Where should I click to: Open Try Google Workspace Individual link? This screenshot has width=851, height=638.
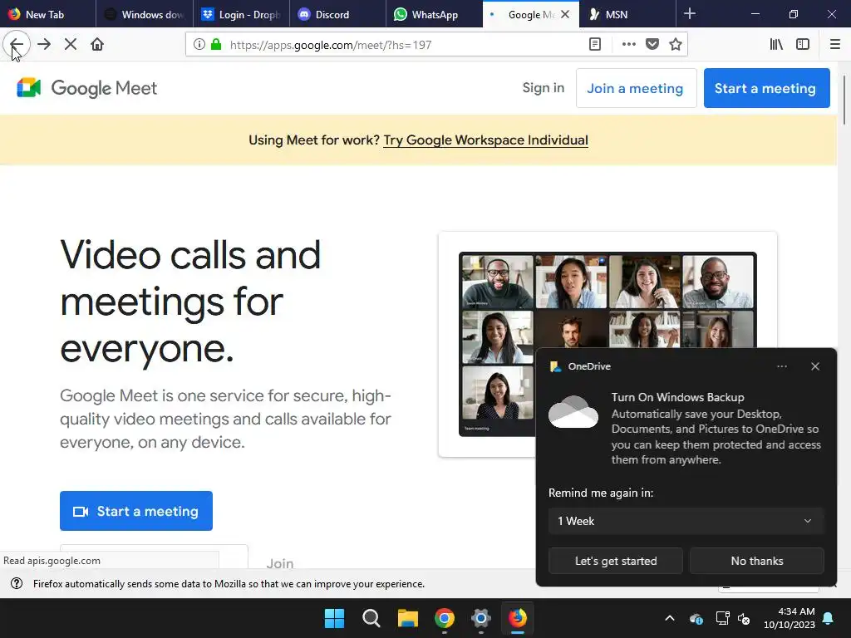coord(485,140)
